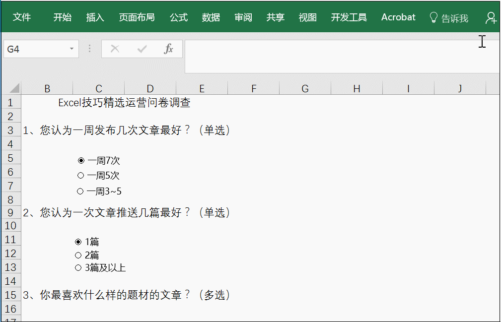This screenshot has width=501, height=322.
Task: Click the 告诉我 lightbulb search box
Action: 449,18
